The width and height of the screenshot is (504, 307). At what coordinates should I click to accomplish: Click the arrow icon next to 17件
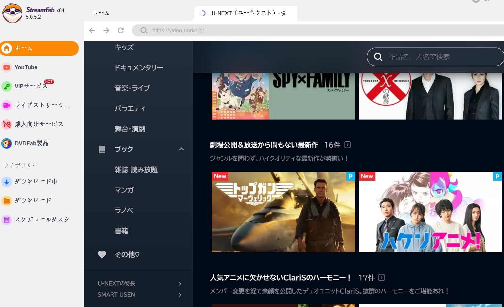[381, 277]
